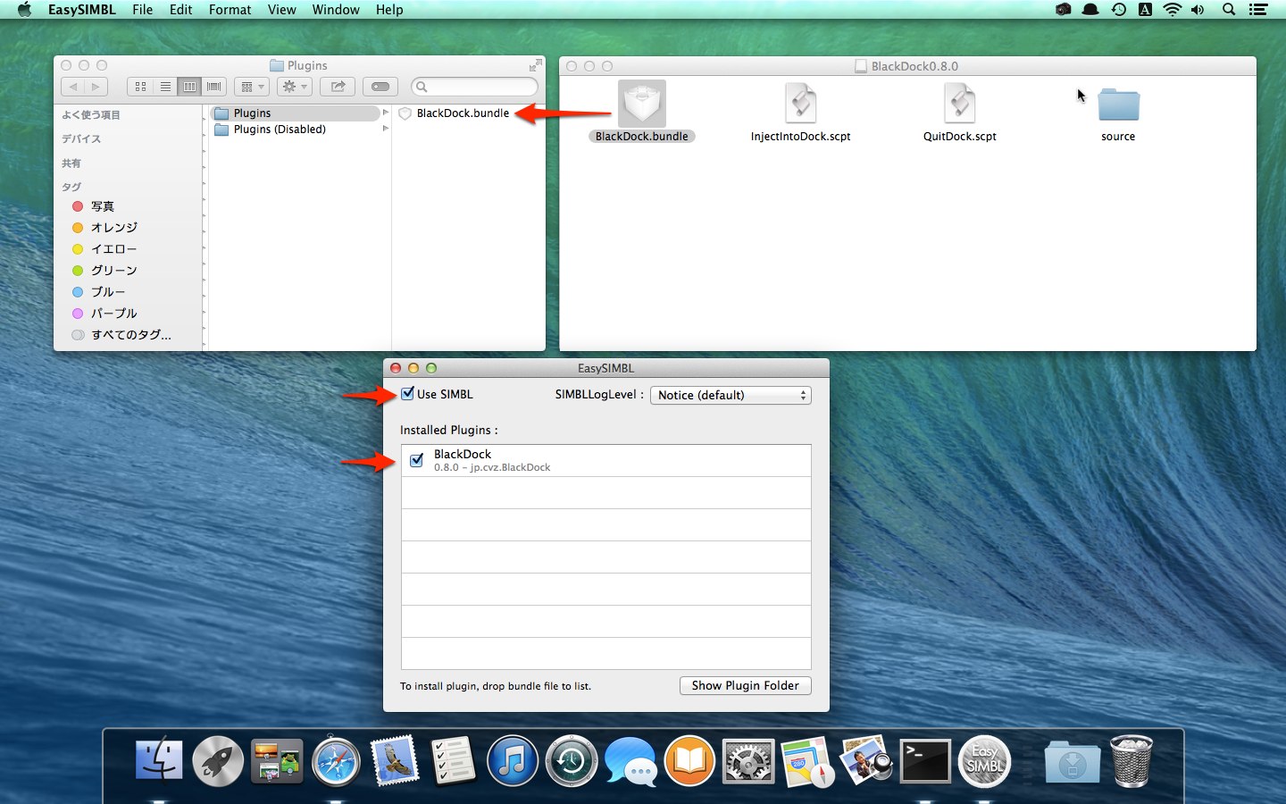Open the Action gear dropdown menu

click(x=294, y=87)
